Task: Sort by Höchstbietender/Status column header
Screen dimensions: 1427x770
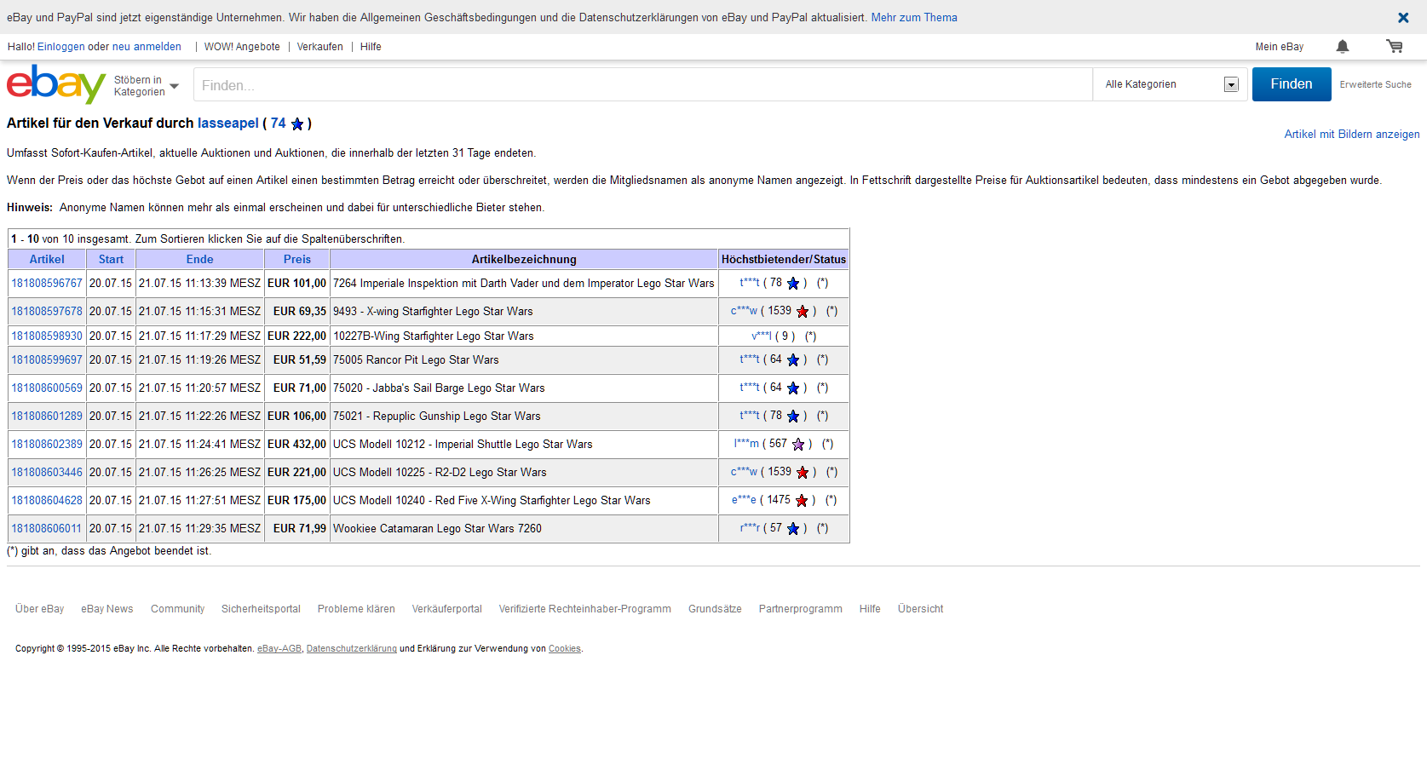Action: [784, 260]
